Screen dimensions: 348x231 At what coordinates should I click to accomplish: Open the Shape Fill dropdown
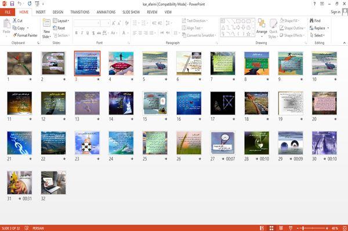point(289,21)
